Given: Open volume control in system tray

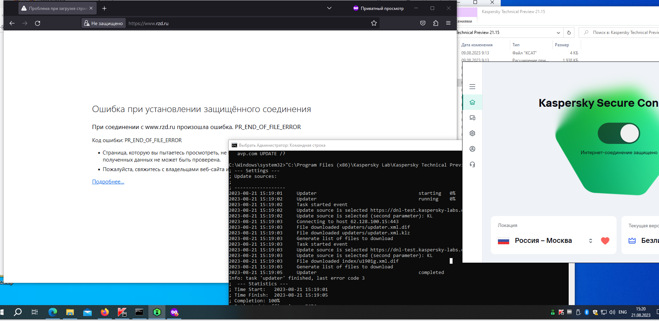Looking at the screenshot, I should tap(612, 312).
